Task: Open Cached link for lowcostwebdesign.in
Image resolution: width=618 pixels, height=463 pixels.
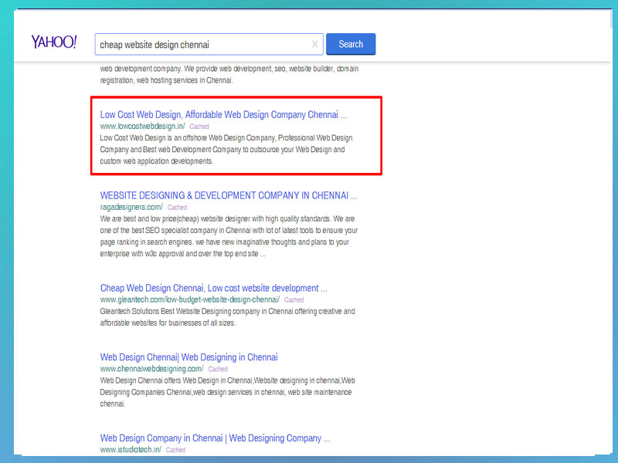Action: tap(199, 127)
